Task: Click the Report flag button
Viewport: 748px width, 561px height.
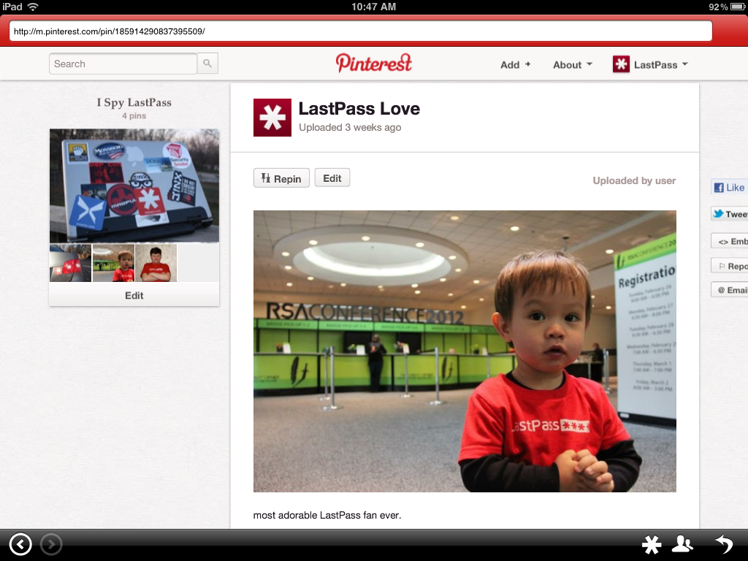Action: point(729,266)
